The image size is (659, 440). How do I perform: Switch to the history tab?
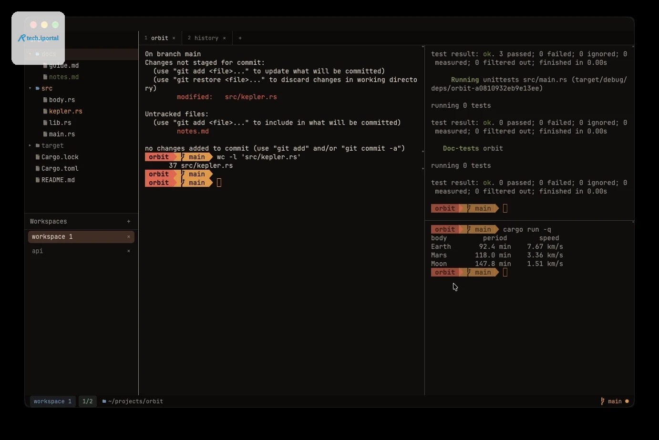(x=208, y=38)
